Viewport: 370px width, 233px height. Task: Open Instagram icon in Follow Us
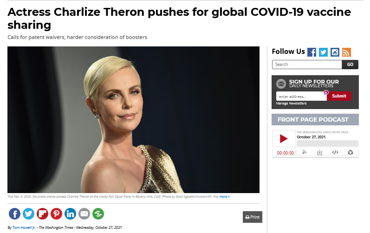coord(335,52)
